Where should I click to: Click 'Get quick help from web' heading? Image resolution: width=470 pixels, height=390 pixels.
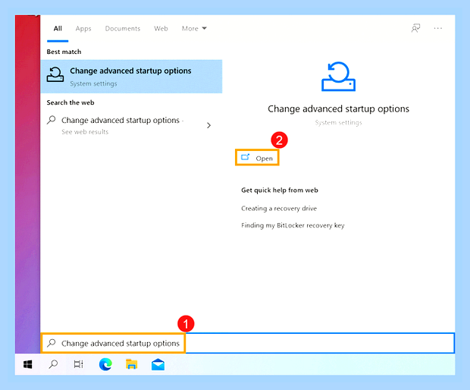pyautogui.click(x=280, y=190)
